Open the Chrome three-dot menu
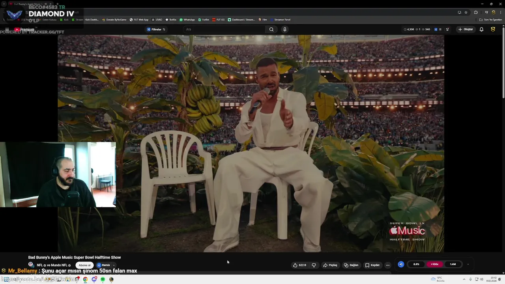505x284 pixels. tap(501, 12)
